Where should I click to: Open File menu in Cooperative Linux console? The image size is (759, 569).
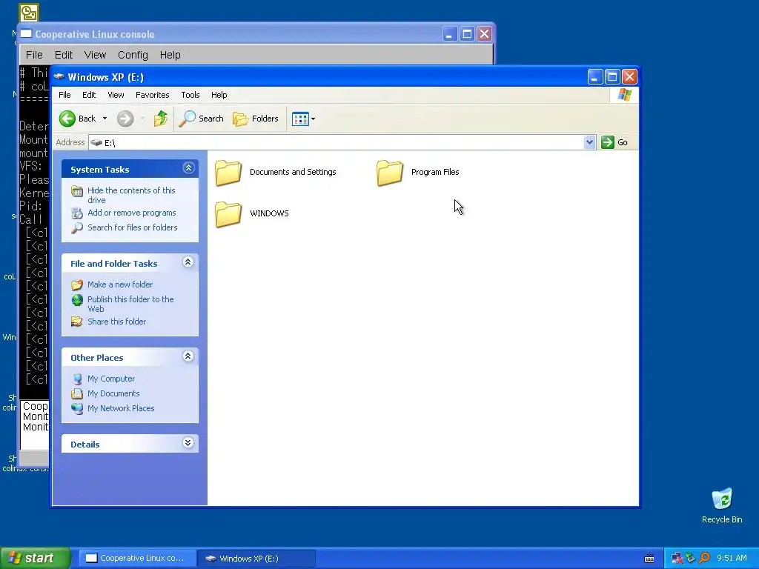click(x=34, y=55)
